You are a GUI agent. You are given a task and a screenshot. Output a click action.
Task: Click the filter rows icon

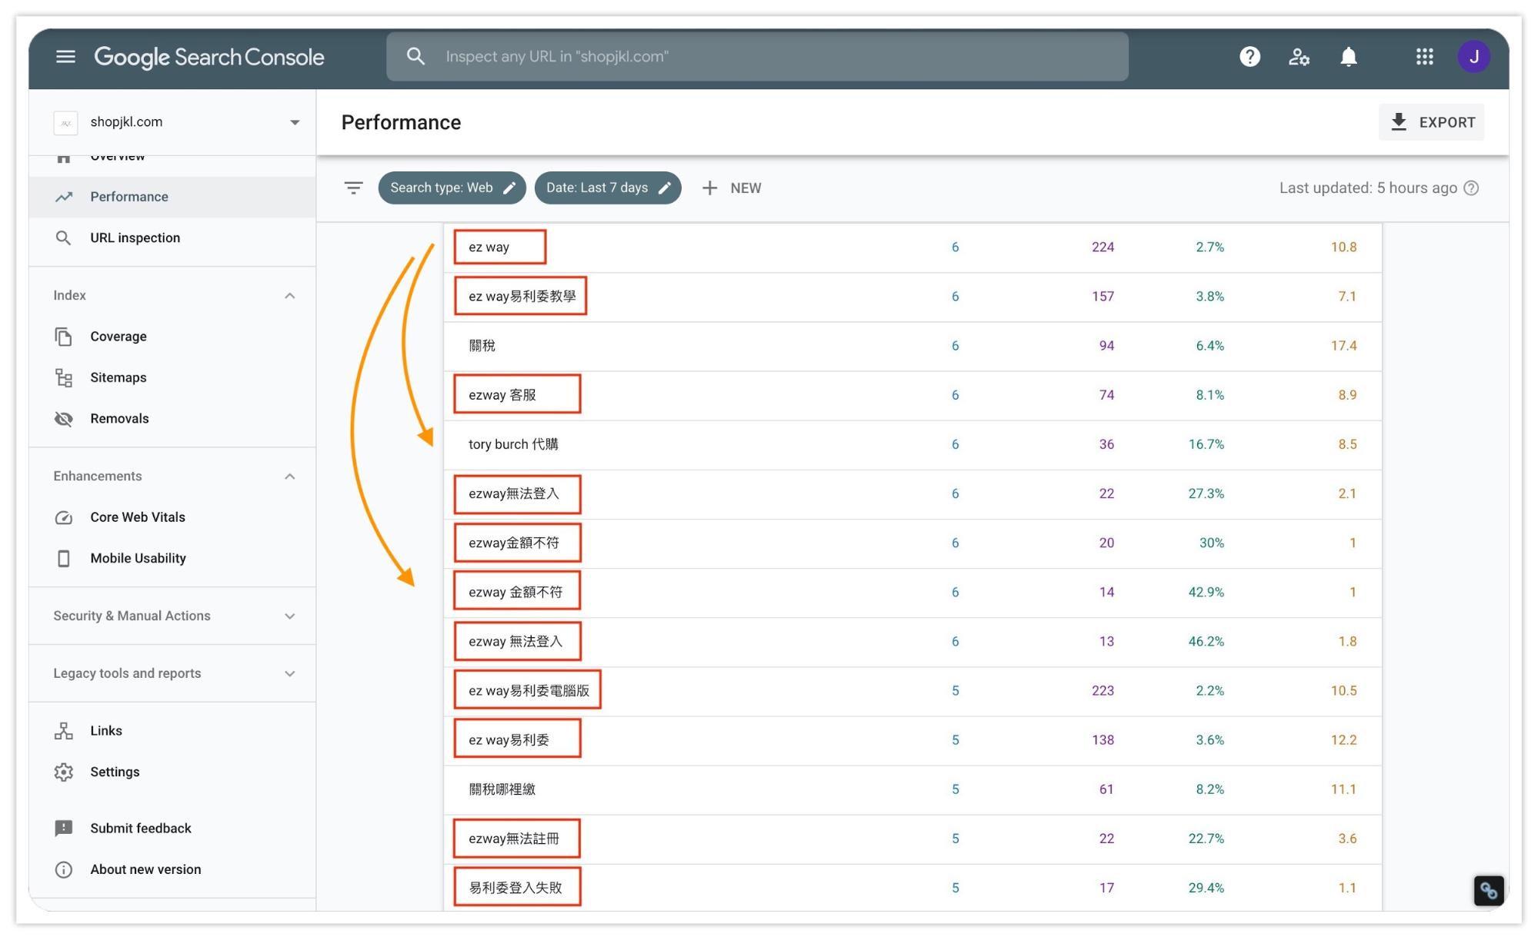(x=353, y=188)
